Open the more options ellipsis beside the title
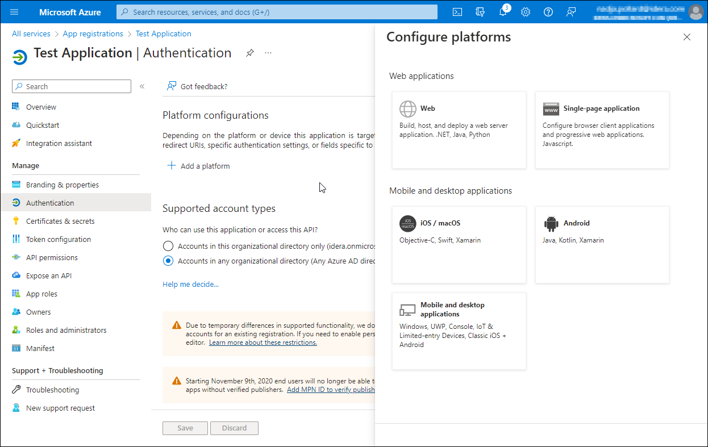 (x=268, y=53)
